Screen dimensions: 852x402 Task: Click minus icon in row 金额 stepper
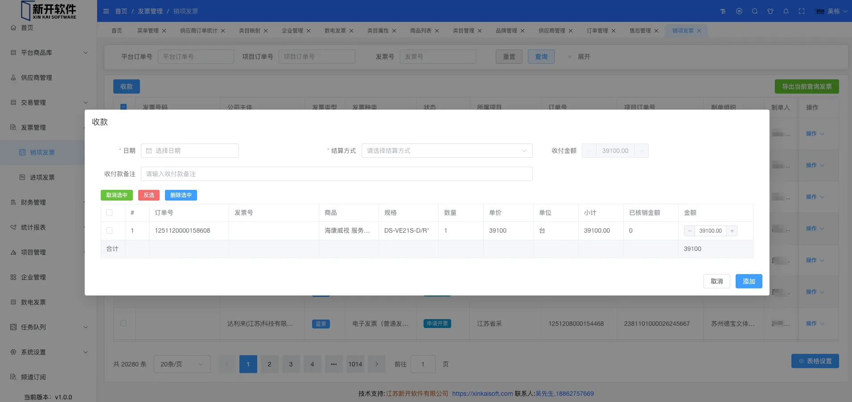[x=690, y=231]
